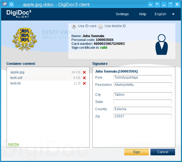This screenshot has width=182, height=162.
Task: Remove testi.txt with the red X
Action: (x=84, y=83)
